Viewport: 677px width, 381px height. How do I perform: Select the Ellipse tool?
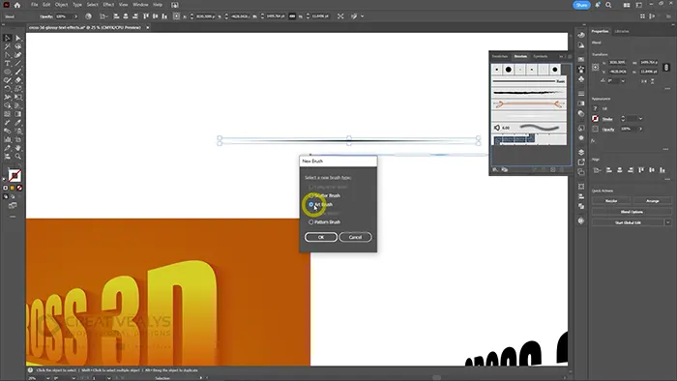pos(8,73)
